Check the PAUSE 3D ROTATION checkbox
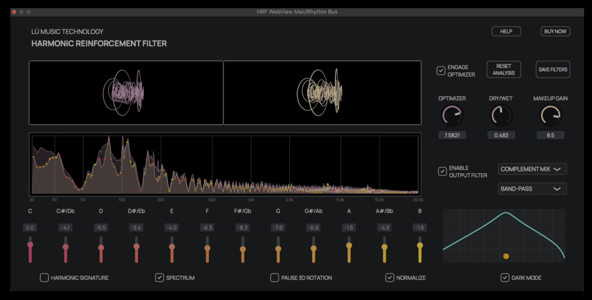 point(275,278)
